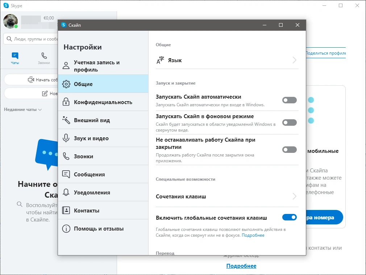Click the gear icon beside Общие

tap(66, 84)
